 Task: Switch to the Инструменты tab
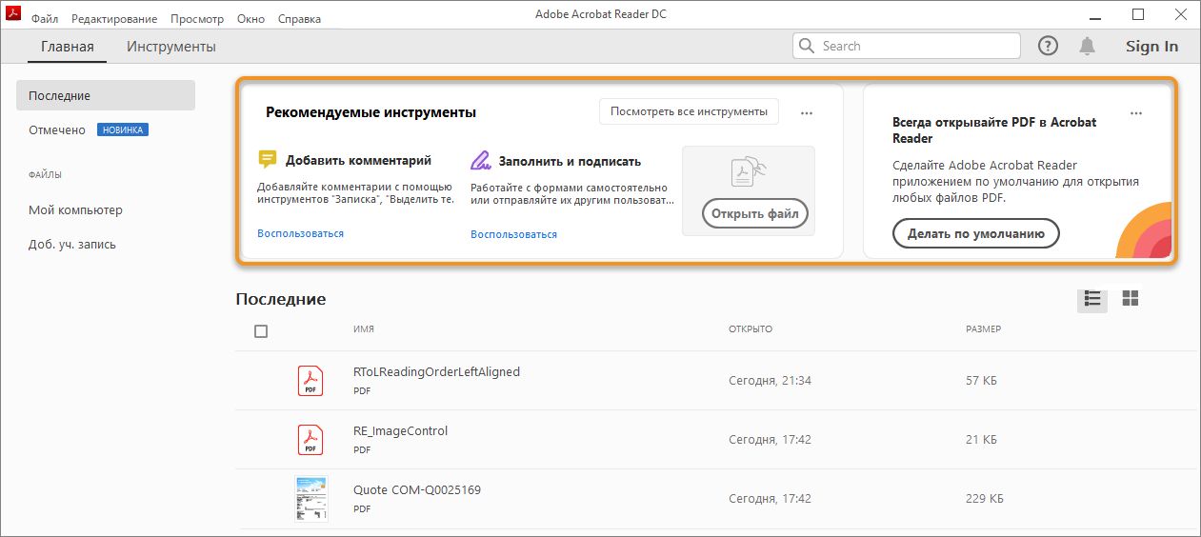click(x=171, y=47)
